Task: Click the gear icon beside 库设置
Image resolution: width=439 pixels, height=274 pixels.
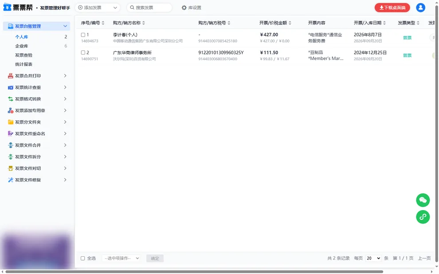Action: pyautogui.click(x=184, y=8)
